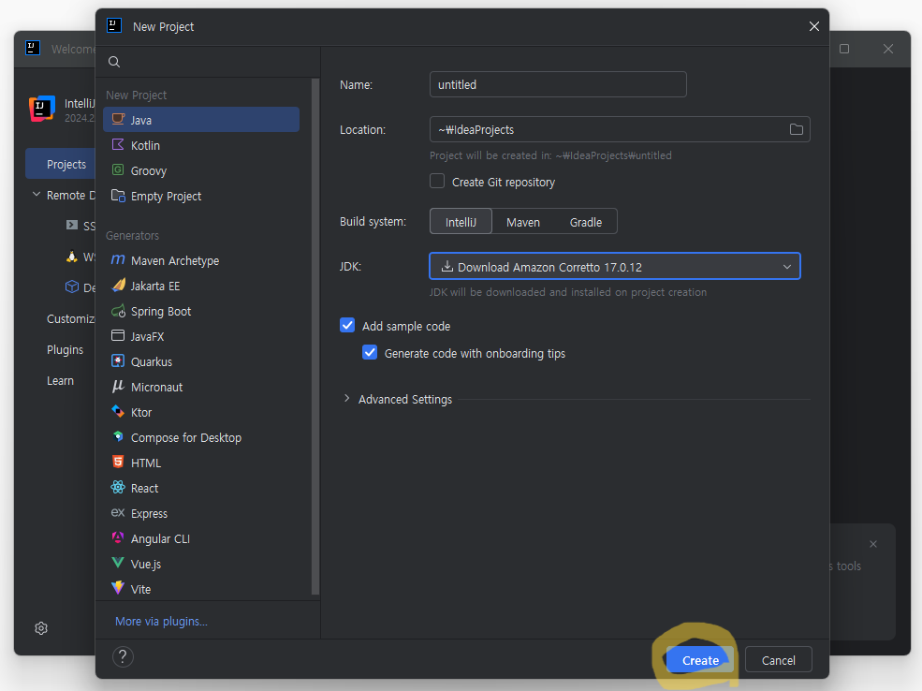The height and width of the screenshot is (691, 922).
Task: Select the Kotlin project type
Action: point(201,145)
